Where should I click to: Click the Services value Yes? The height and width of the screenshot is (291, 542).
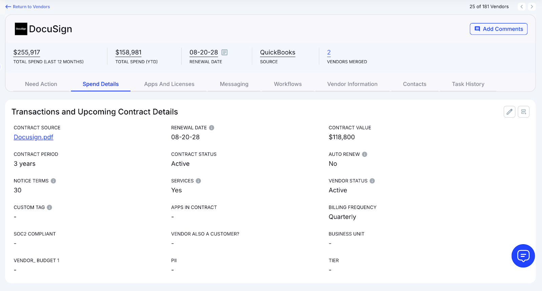click(176, 190)
